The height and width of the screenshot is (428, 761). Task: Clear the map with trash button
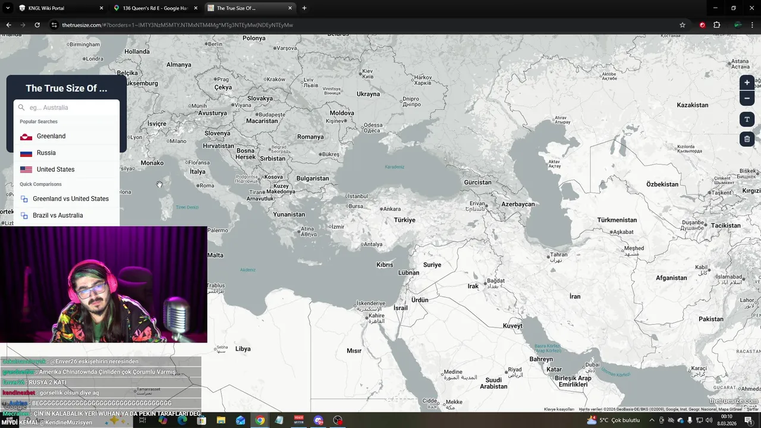pyautogui.click(x=747, y=139)
